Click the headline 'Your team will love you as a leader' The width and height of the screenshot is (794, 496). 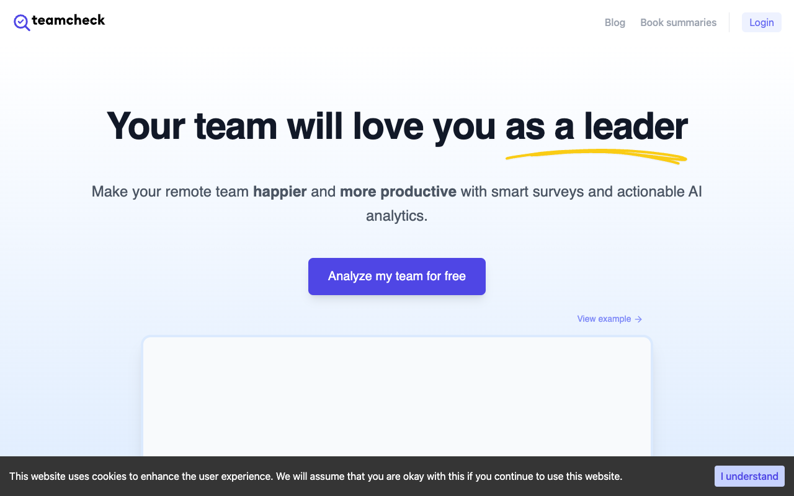coord(397,126)
